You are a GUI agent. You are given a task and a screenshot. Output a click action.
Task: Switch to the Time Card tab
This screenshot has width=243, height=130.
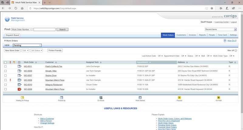pos(222,35)
